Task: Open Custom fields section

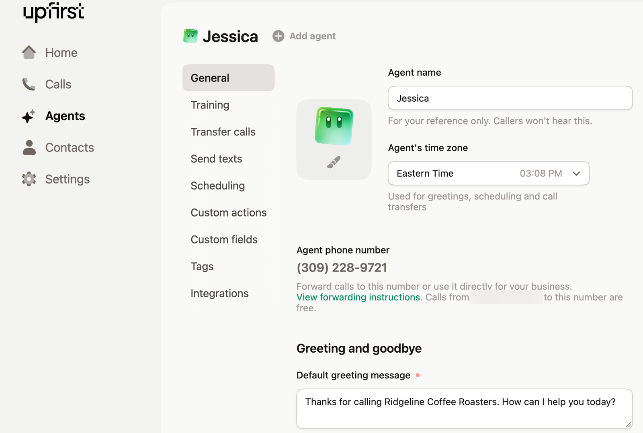Action: point(224,239)
